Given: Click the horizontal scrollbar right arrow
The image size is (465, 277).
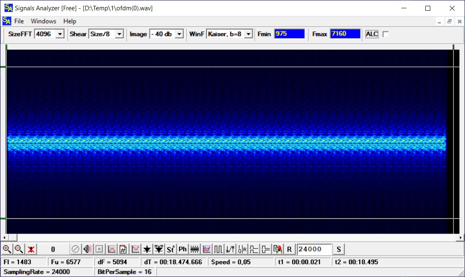Looking at the screenshot, I should coord(460,237).
